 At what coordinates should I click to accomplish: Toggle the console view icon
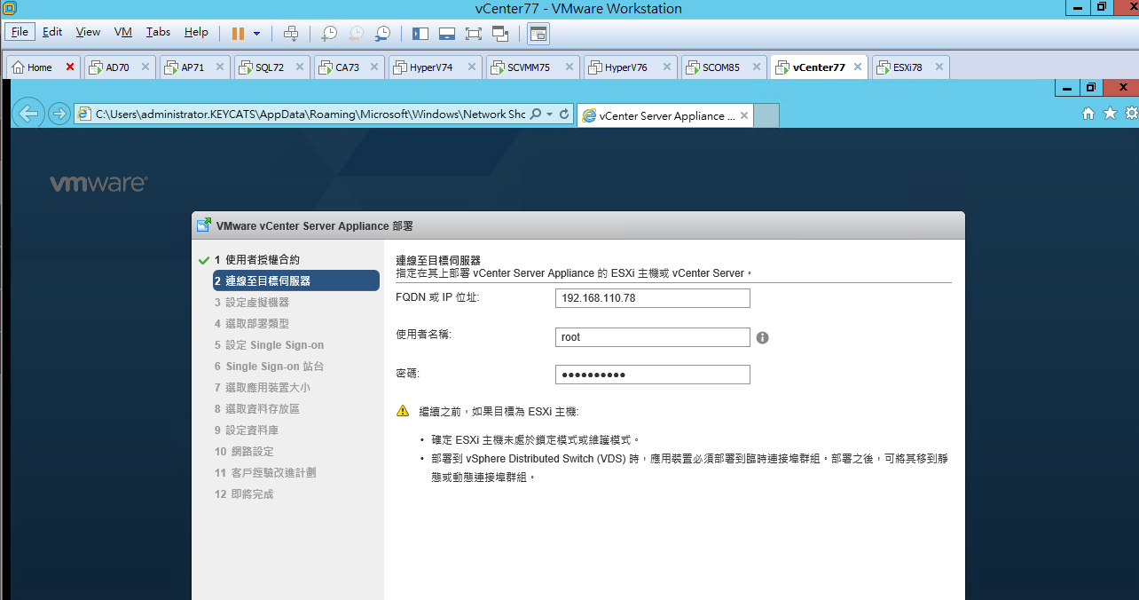538,34
